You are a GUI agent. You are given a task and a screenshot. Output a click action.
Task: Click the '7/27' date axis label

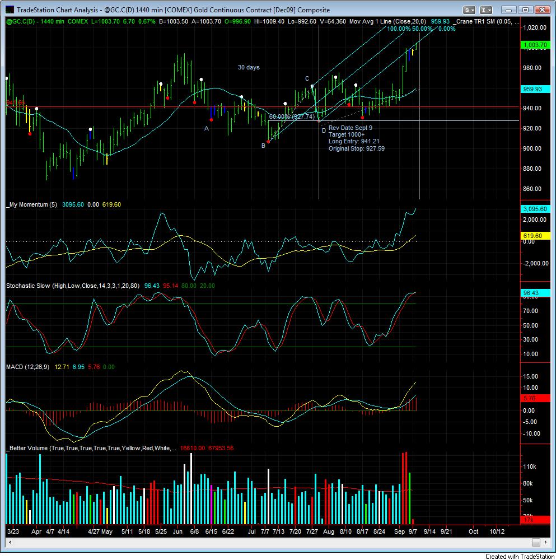(x=312, y=531)
